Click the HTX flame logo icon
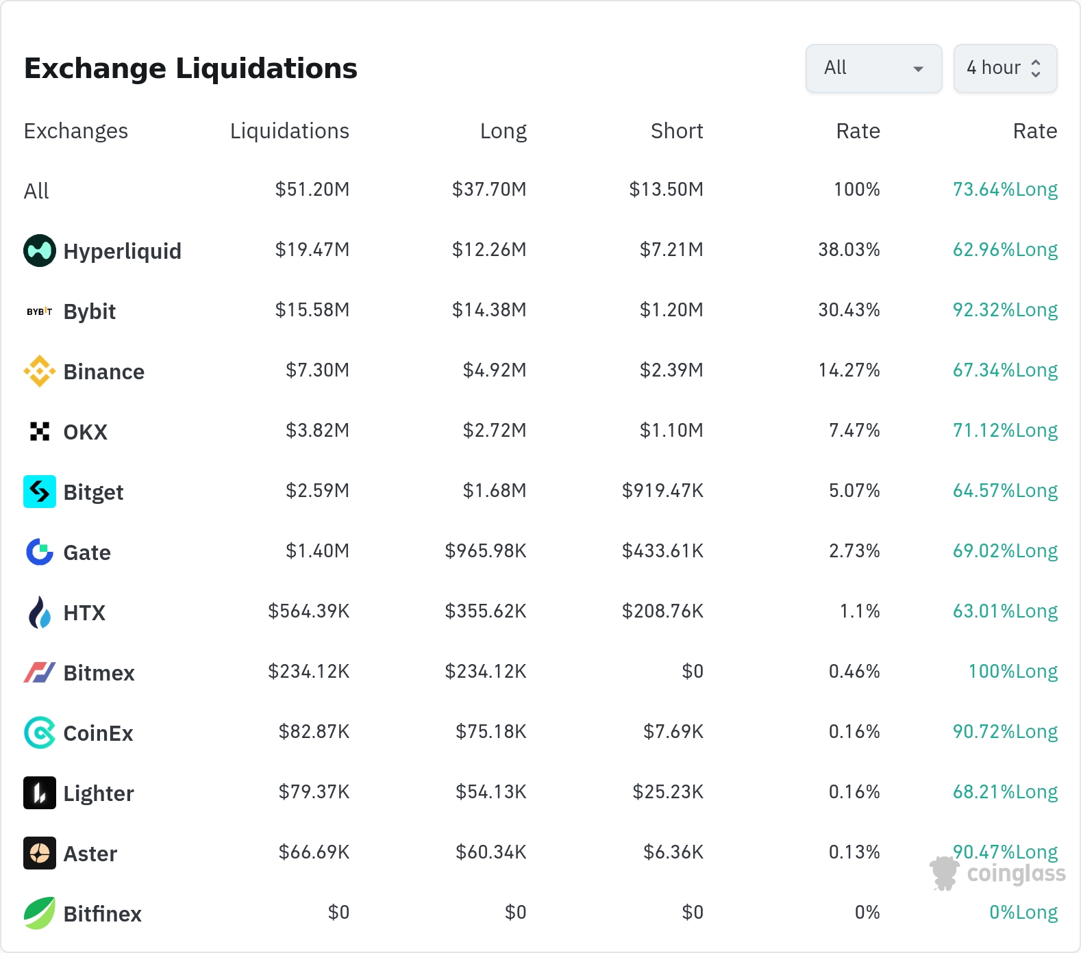Viewport: 1081px width, 953px height. tap(40, 612)
